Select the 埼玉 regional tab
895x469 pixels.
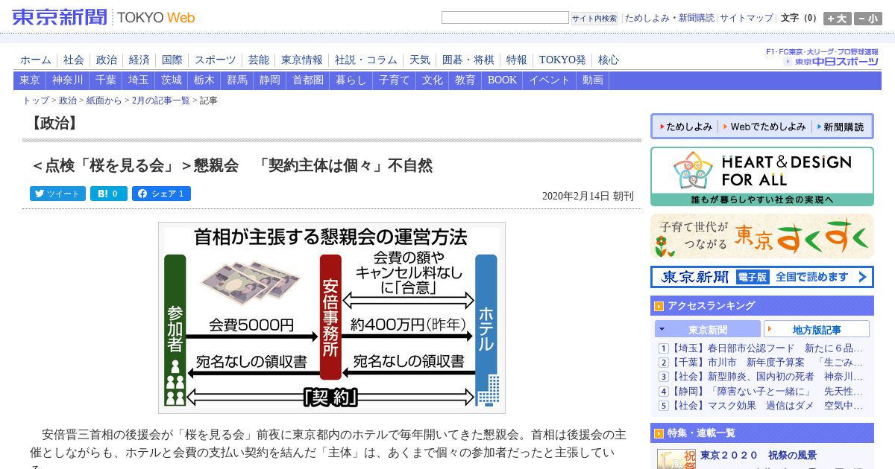[x=139, y=80]
